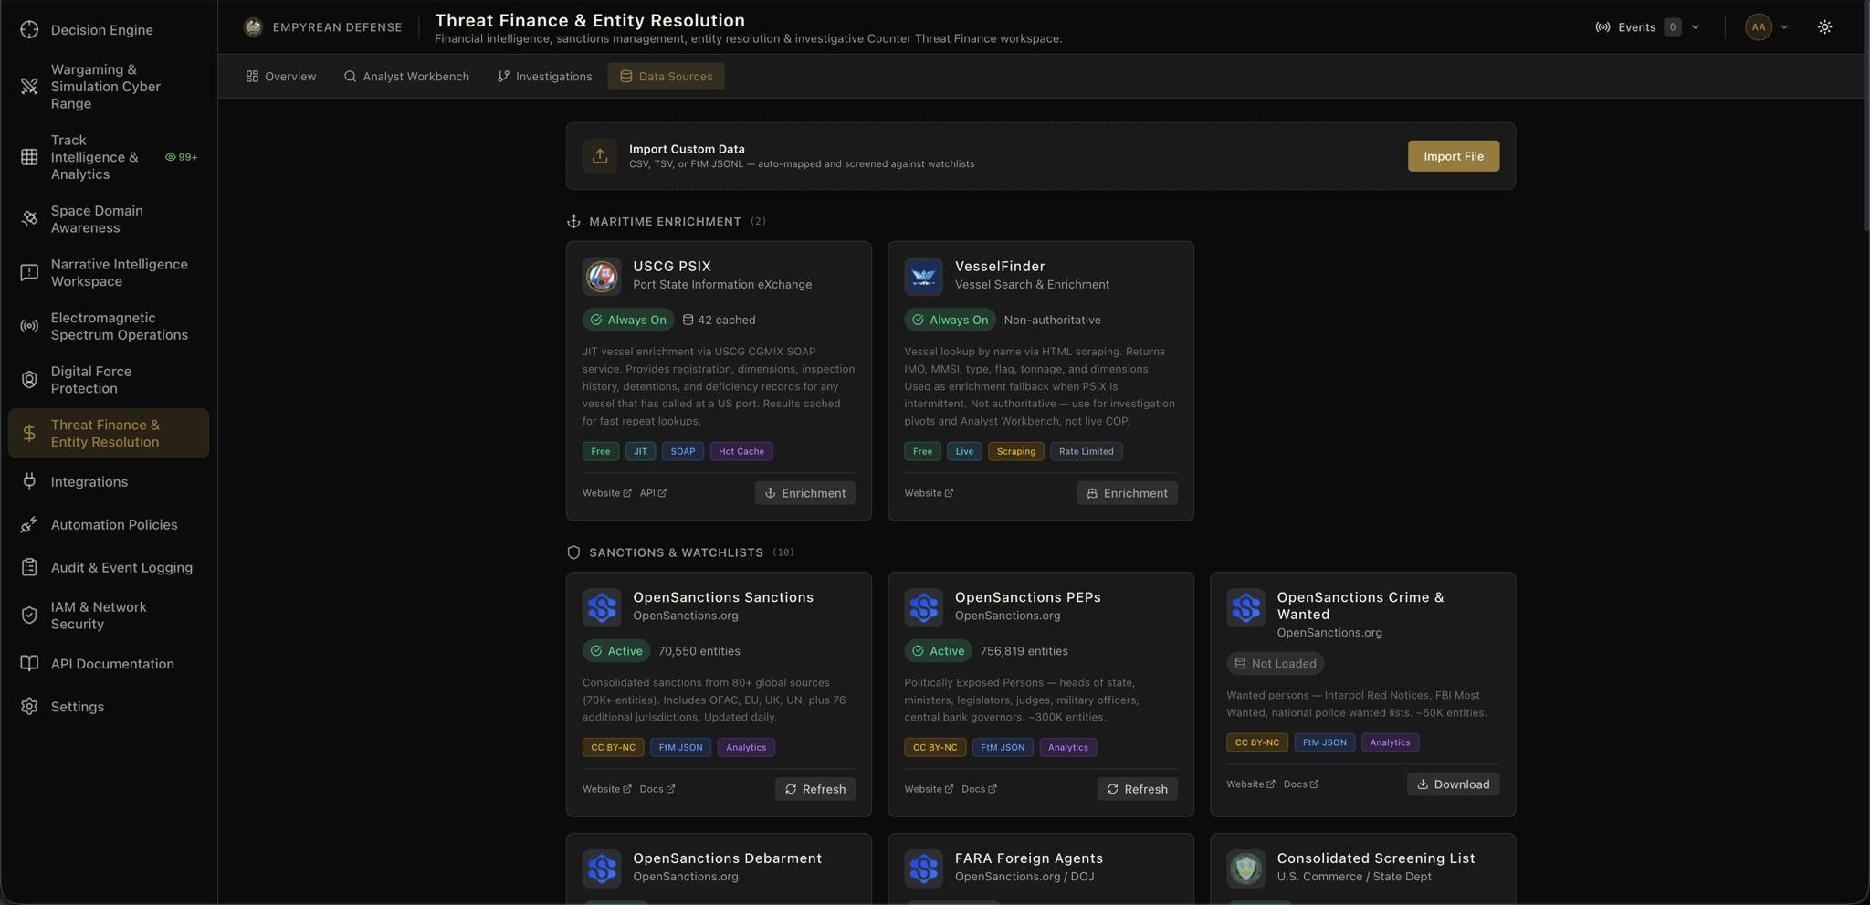Click the OpenSanctions Debarment logo

pyautogui.click(x=602, y=868)
